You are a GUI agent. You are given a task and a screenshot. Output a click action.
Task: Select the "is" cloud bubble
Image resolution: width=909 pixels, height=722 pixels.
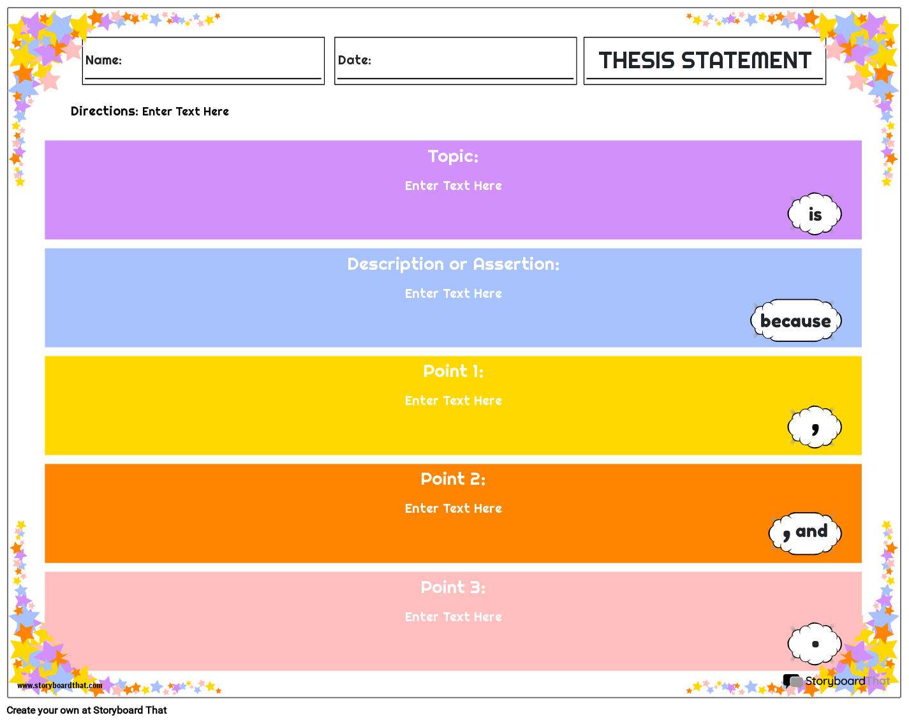point(815,214)
